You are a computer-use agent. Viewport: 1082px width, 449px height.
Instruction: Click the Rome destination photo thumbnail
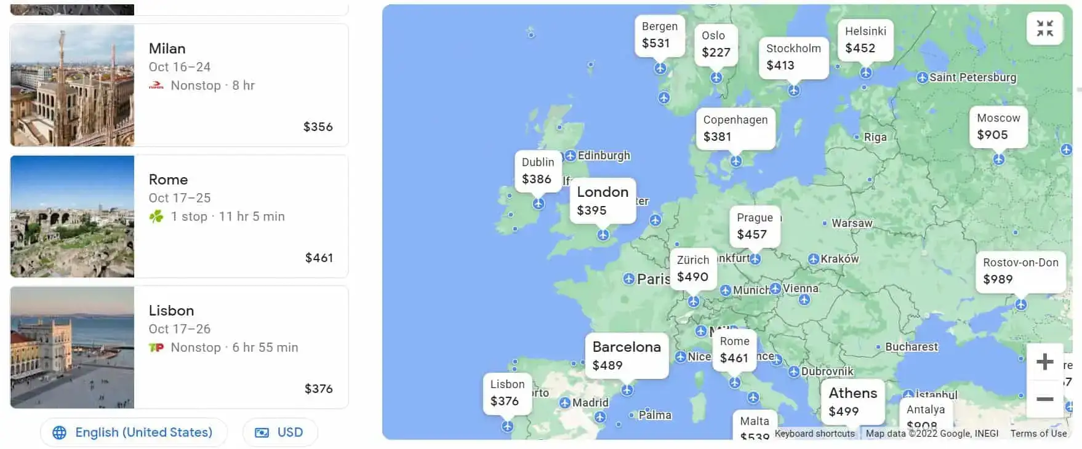72,217
